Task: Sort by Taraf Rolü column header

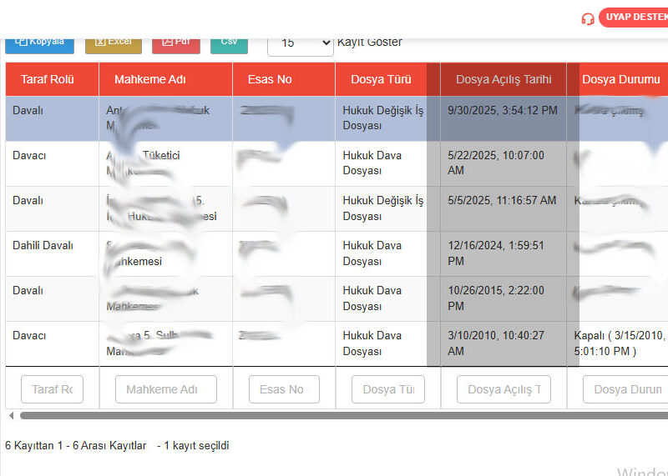Action: tap(48, 79)
